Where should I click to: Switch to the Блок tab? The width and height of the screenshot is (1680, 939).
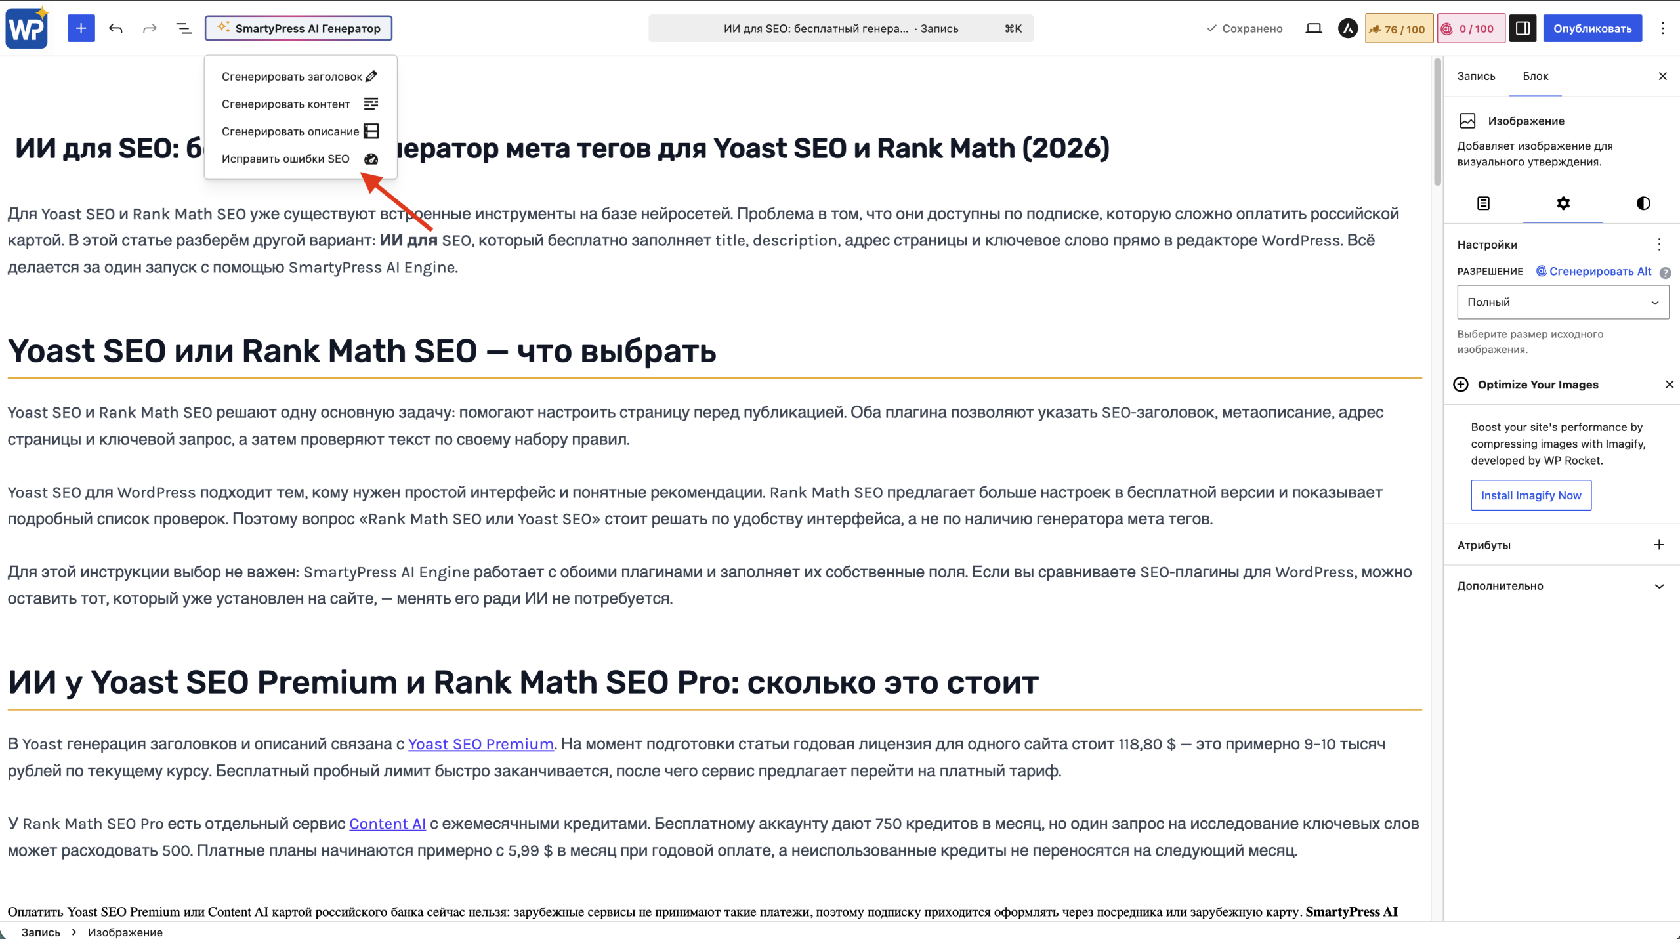point(1535,76)
